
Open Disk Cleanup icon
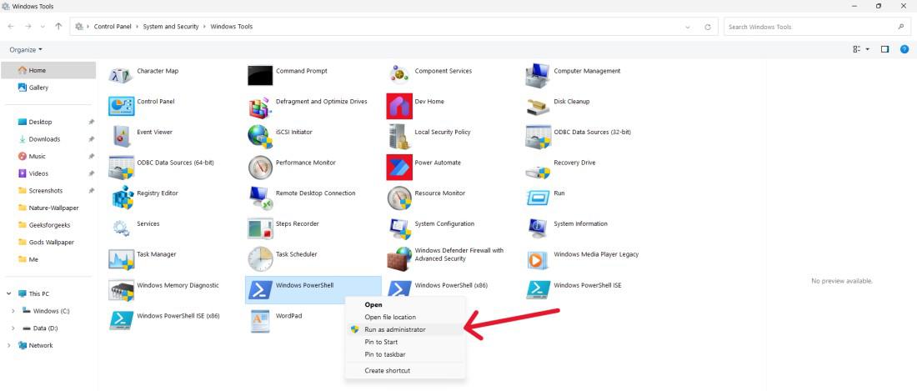click(x=538, y=106)
